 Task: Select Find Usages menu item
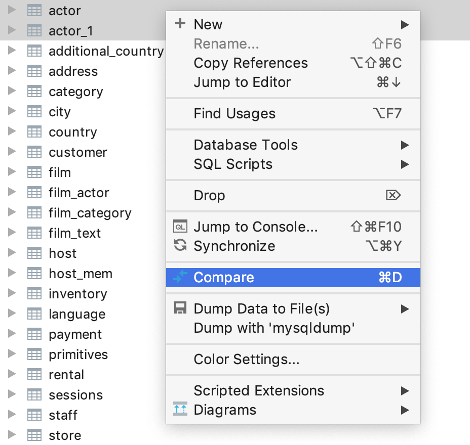[293, 114]
